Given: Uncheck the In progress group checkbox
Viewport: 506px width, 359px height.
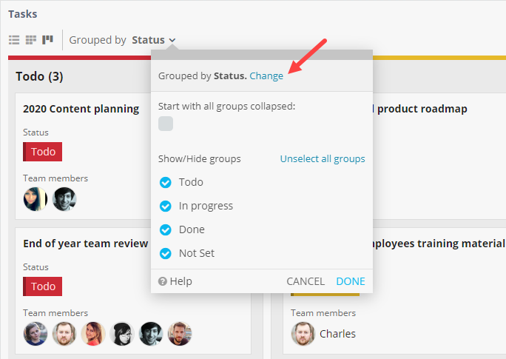Looking at the screenshot, I should click(x=166, y=206).
